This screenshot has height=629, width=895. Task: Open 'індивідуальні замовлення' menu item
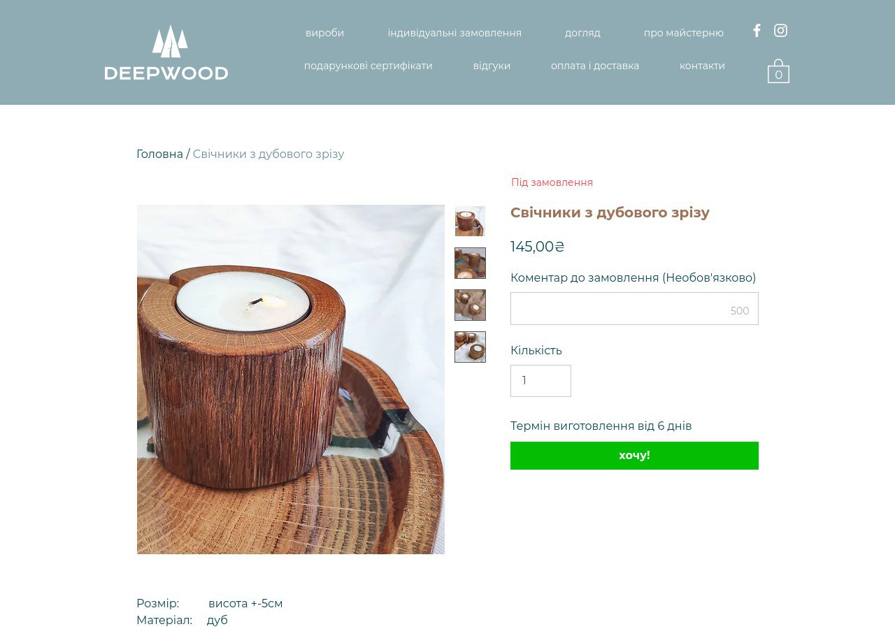(x=454, y=33)
